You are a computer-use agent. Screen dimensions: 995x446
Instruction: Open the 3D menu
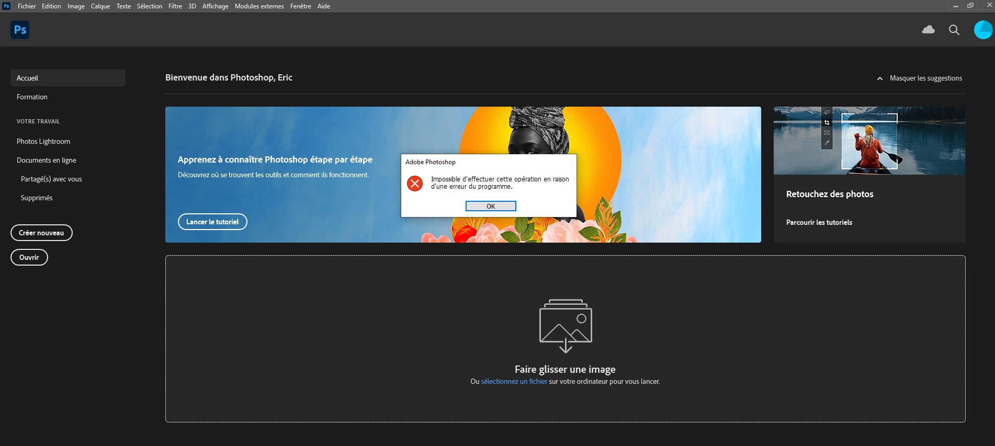(x=192, y=6)
